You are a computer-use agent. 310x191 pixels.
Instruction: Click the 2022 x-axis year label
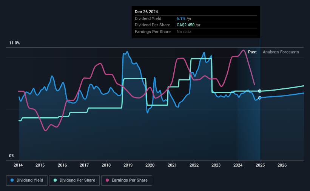(194, 165)
